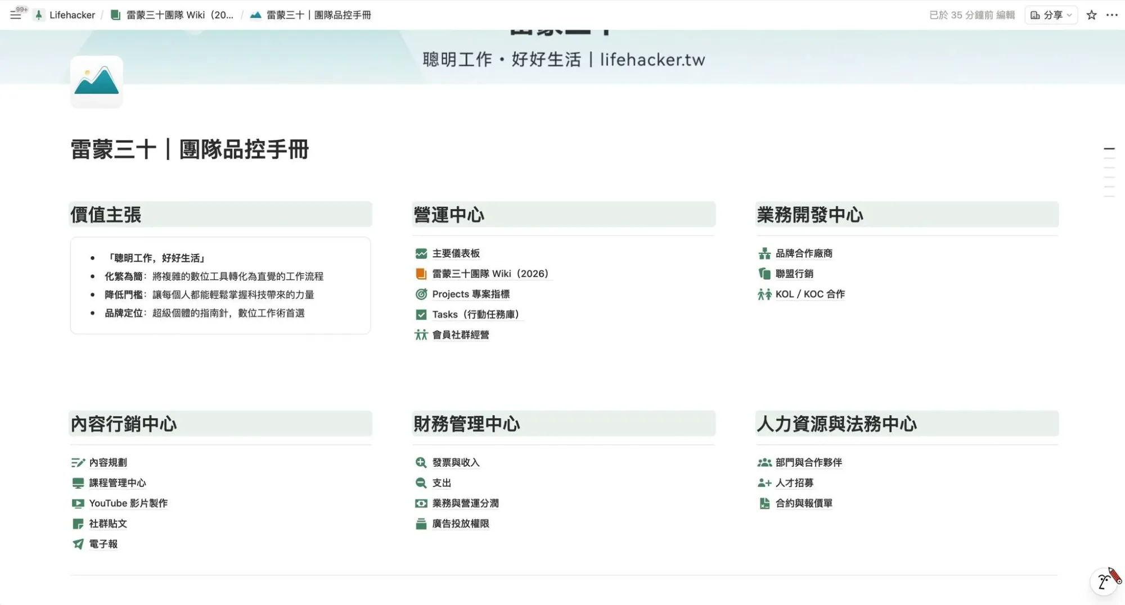Click the page title 雷蒙三十｜團隊品控手冊

pos(190,150)
